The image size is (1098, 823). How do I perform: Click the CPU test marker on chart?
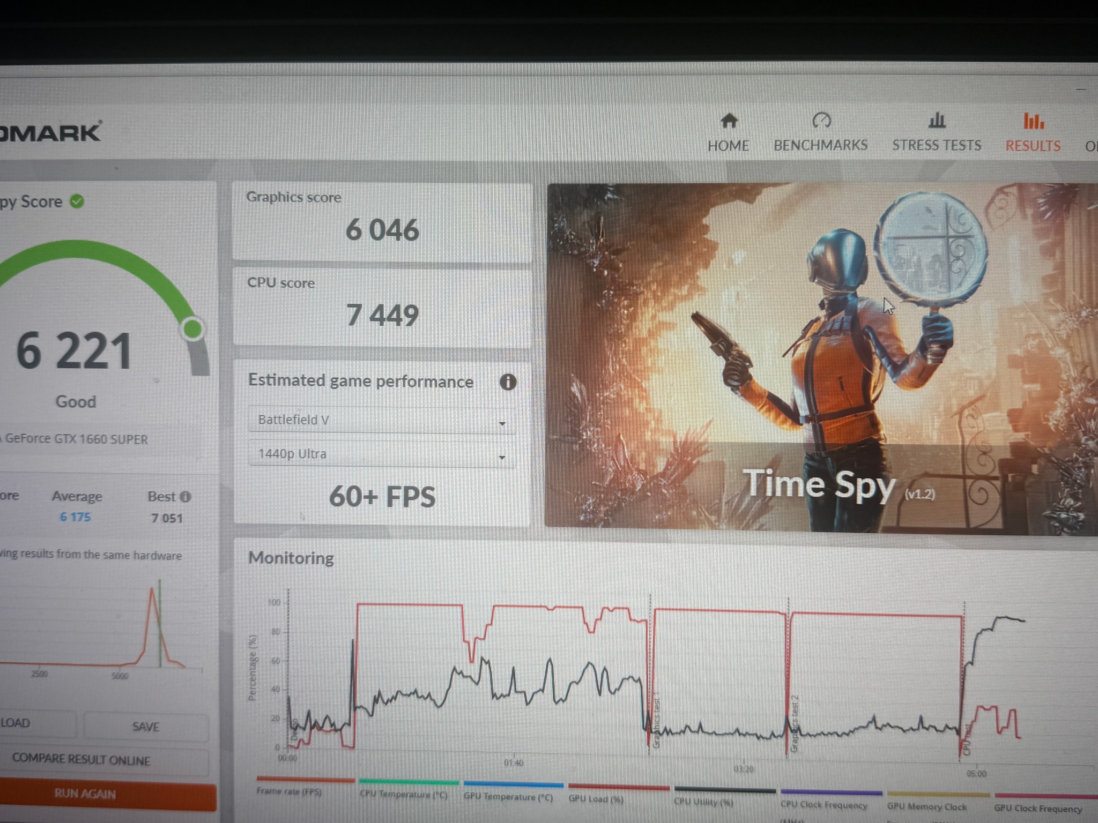(x=967, y=740)
